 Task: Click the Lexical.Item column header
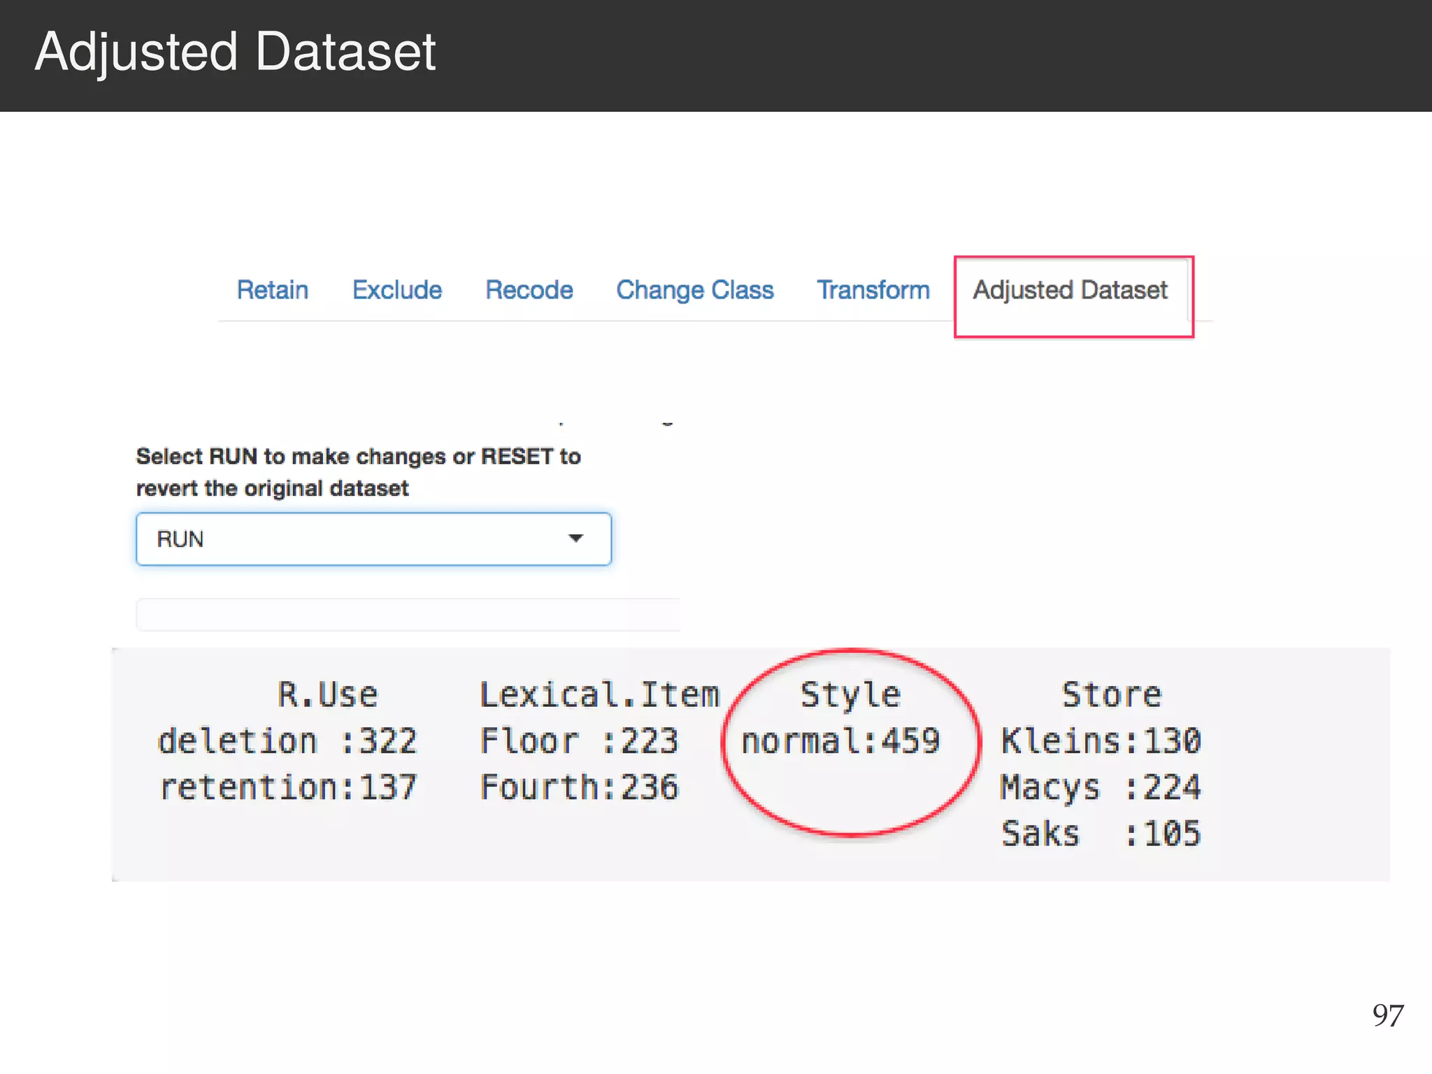599,695
